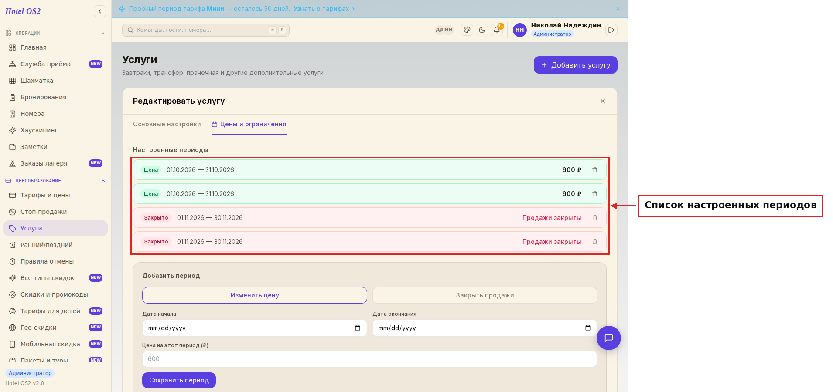The height and width of the screenshot is (392, 833).
Task: Focus the command search field
Action: click(x=206, y=30)
